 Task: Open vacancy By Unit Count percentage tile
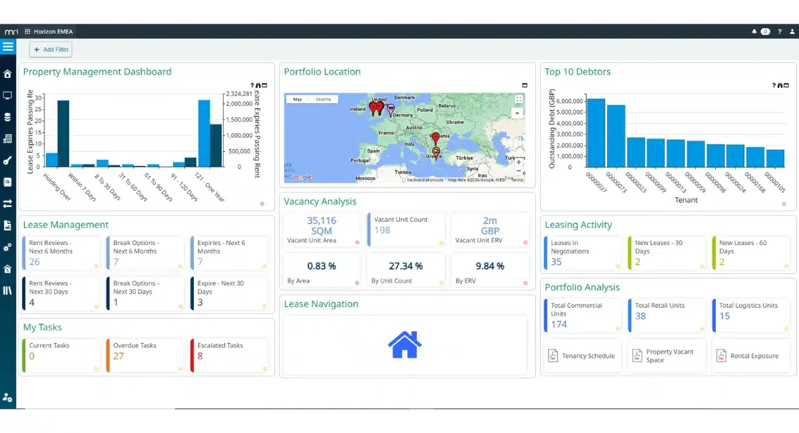click(x=405, y=270)
